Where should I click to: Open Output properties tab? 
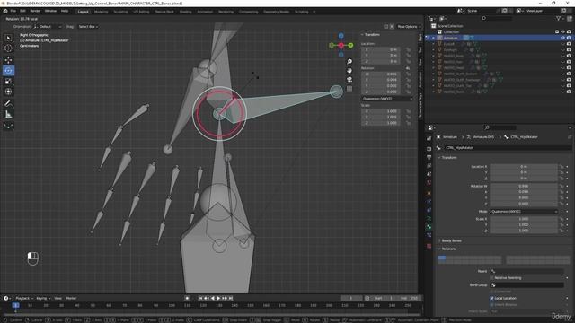429,158
